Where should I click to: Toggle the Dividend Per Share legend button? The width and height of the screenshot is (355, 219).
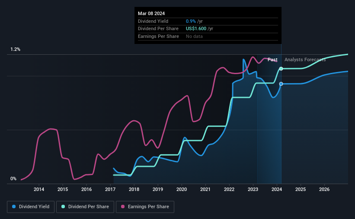(85, 207)
